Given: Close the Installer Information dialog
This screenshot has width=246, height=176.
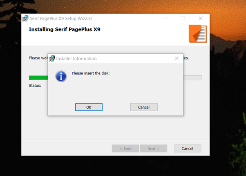Looking at the screenshot, I should pyautogui.click(x=177, y=59).
